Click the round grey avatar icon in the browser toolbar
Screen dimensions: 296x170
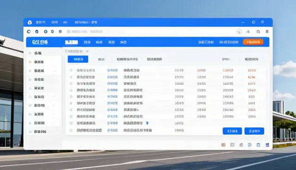tap(239, 32)
